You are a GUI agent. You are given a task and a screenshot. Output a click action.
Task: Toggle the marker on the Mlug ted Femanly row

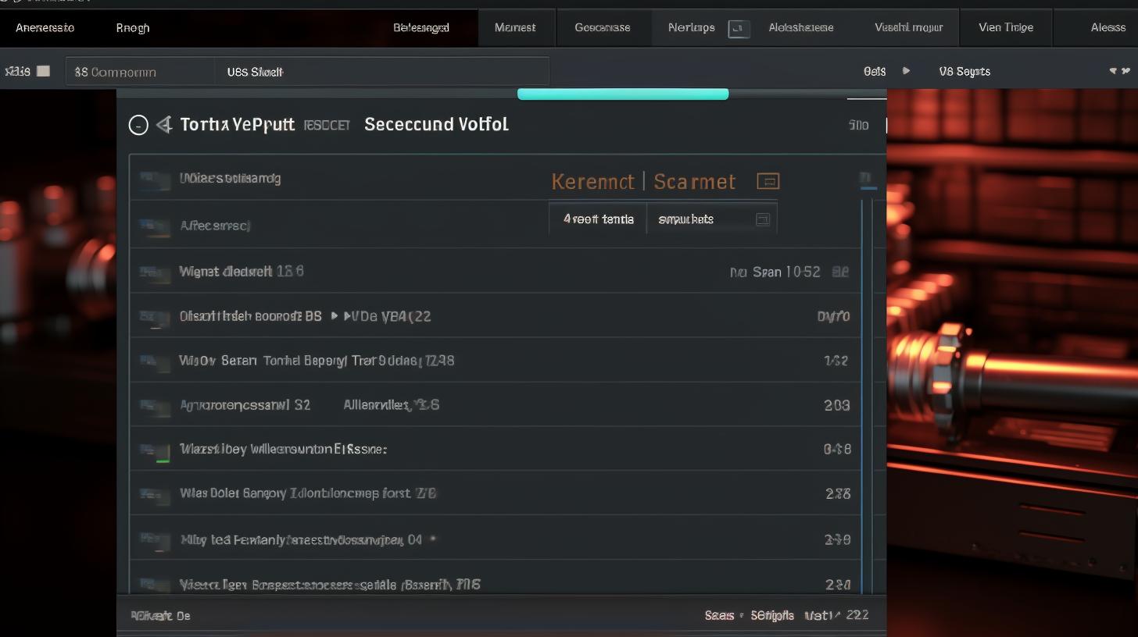tap(432, 539)
